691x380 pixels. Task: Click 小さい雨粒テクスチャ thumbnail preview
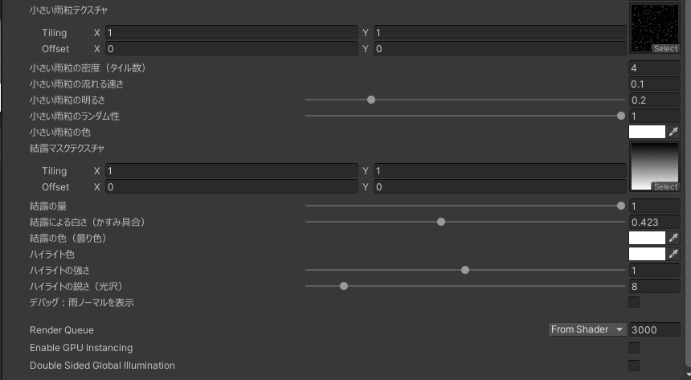(x=654, y=24)
